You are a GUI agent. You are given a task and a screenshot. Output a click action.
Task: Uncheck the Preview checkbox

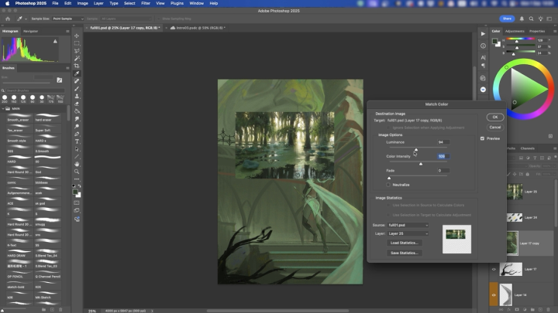482,138
